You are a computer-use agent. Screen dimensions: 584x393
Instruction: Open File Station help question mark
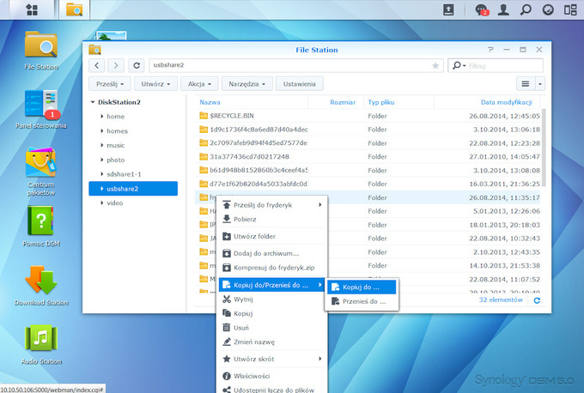490,50
